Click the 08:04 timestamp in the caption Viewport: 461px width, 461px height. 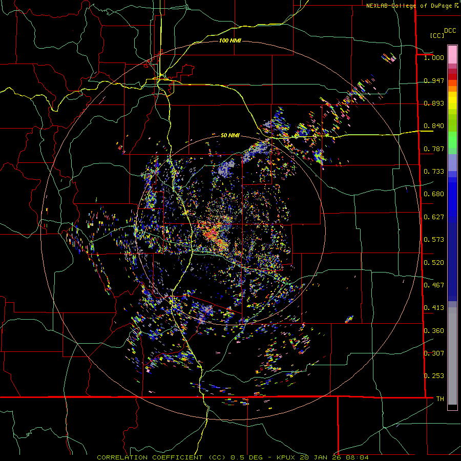(357, 457)
